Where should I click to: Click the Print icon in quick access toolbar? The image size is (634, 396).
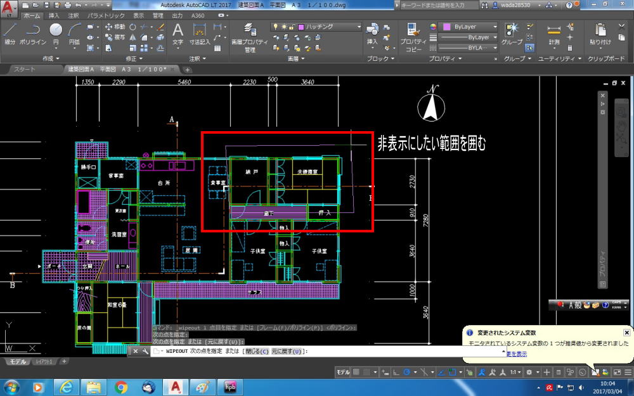[x=68, y=5]
